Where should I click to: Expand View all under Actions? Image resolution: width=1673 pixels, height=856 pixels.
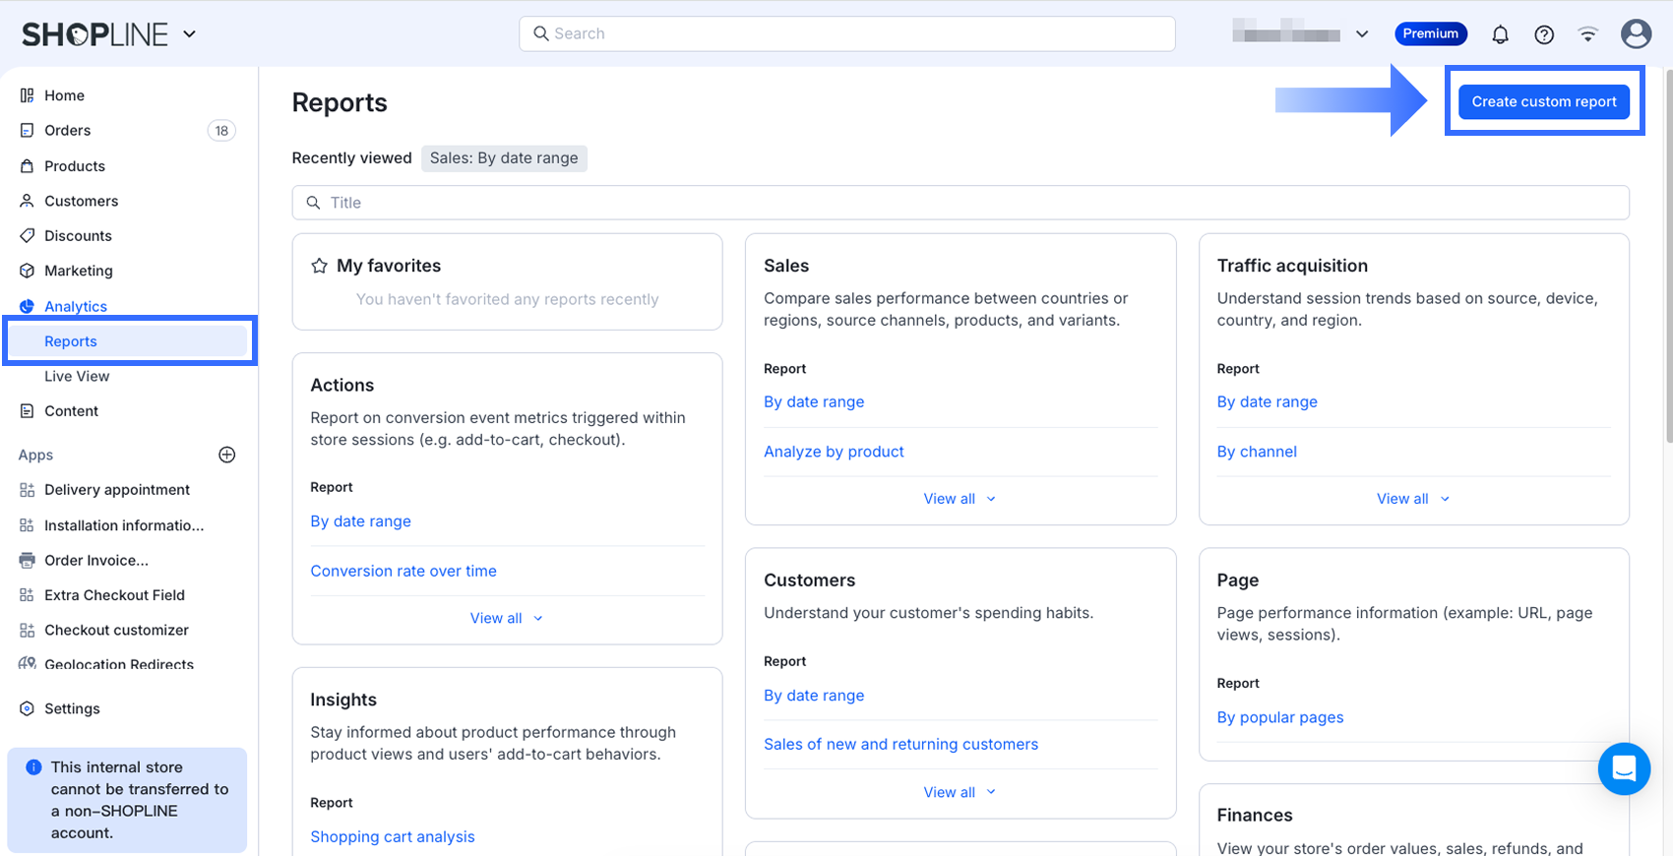coord(506,618)
